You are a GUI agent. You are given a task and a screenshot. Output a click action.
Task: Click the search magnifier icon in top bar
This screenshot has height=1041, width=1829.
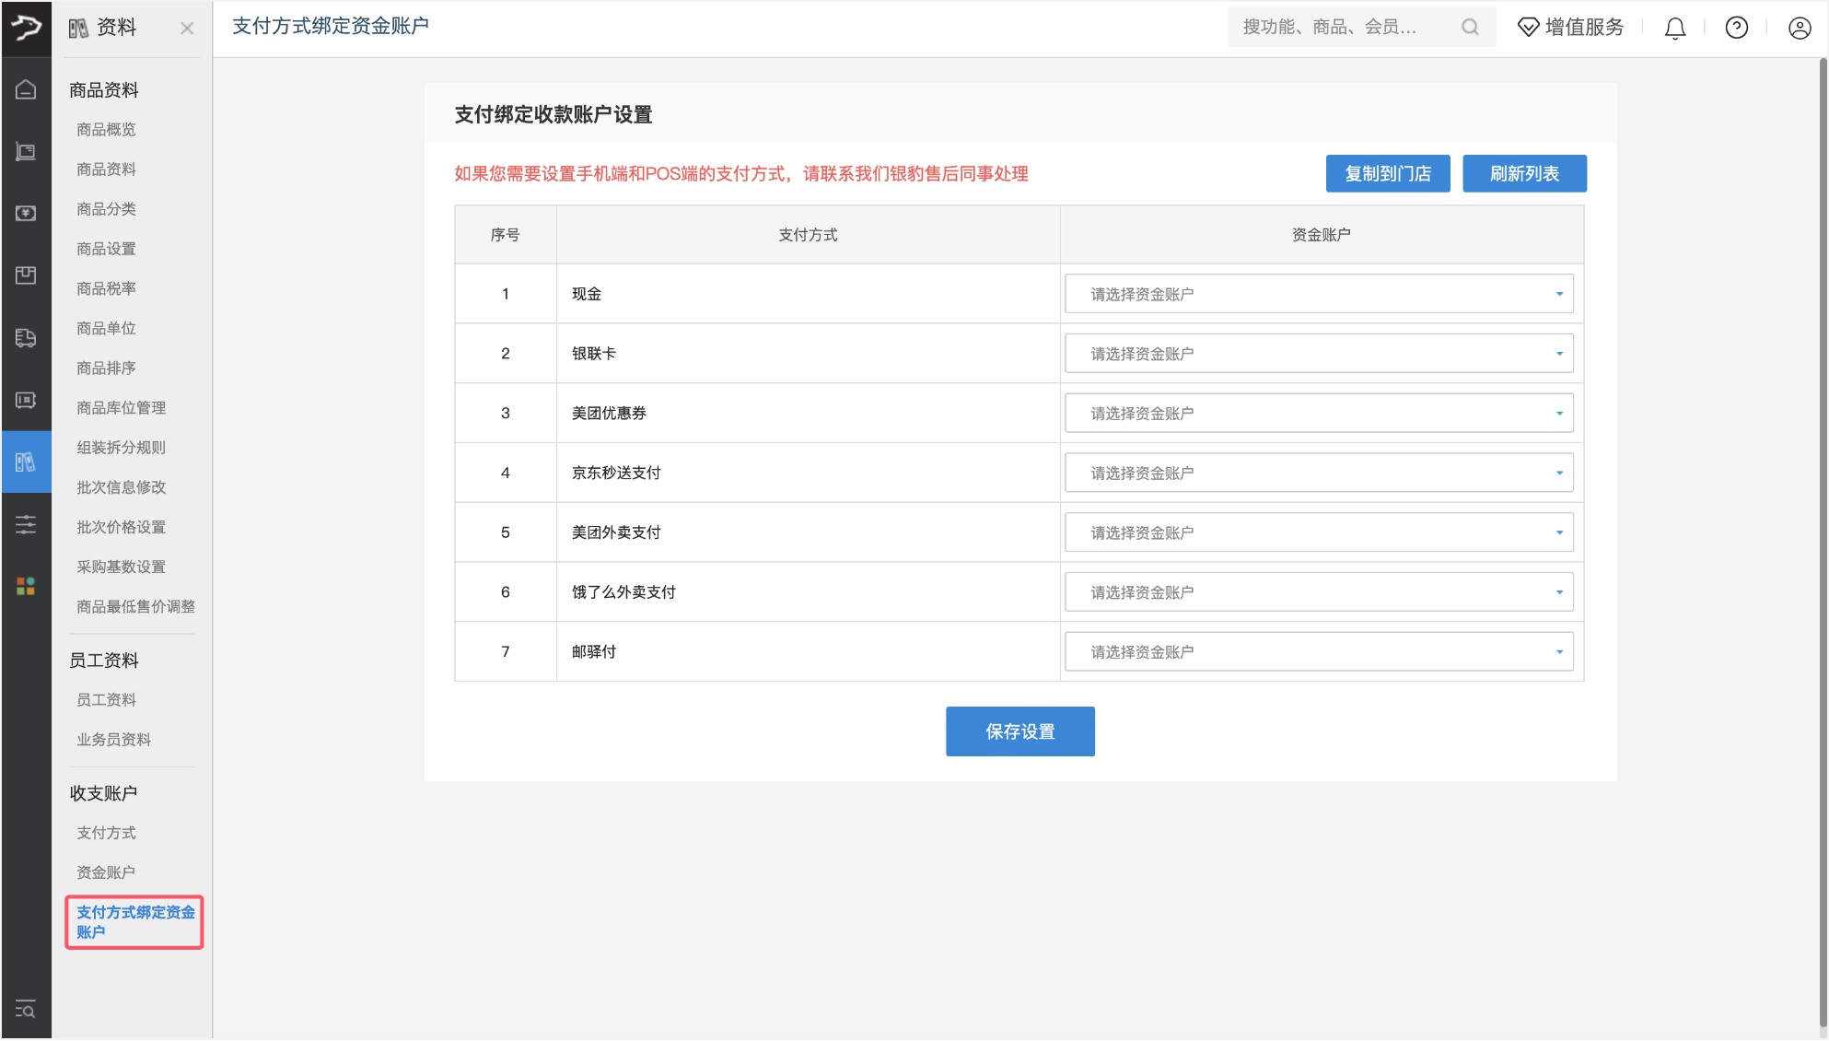tap(1470, 28)
